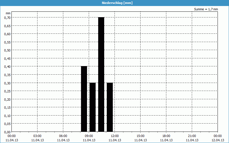
Task: Click the tallest bar reaching 0,70 mm
Action: tap(101, 74)
